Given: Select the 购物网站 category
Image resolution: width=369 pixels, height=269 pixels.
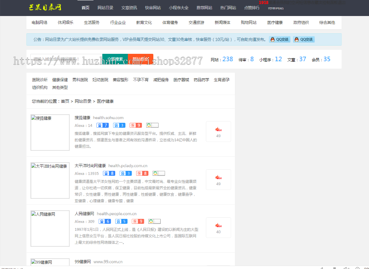Looking at the screenshot, I should click(248, 23).
